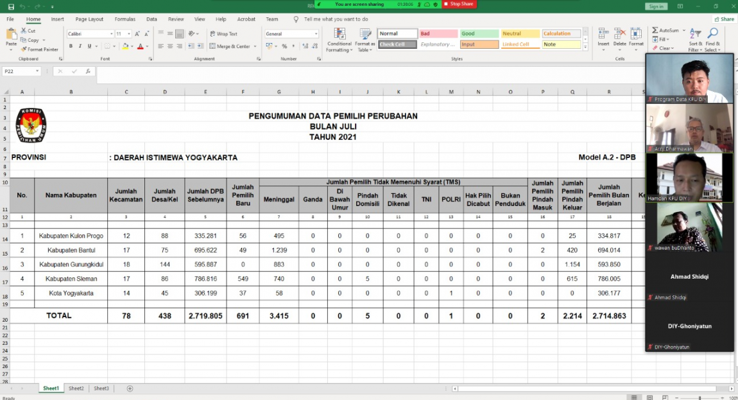Add a new sheet with plus icon
Image resolution: width=738 pixels, height=400 pixels.
click(130, 388)
